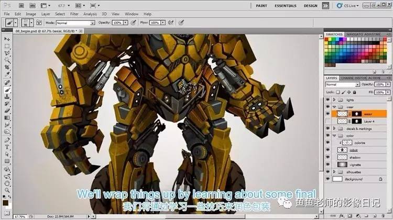
Task: Hide the decals & markings group
Action: [x=327, y=129]
